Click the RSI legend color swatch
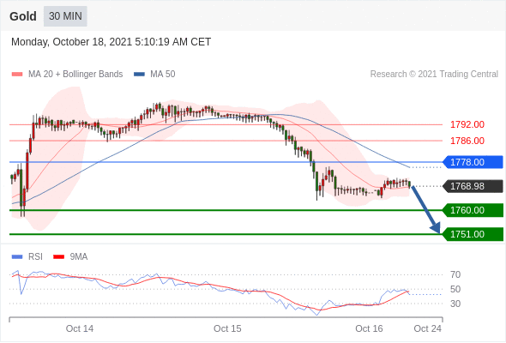The height and width of the screenshot is (343, 506). click(x=17, y=257)
